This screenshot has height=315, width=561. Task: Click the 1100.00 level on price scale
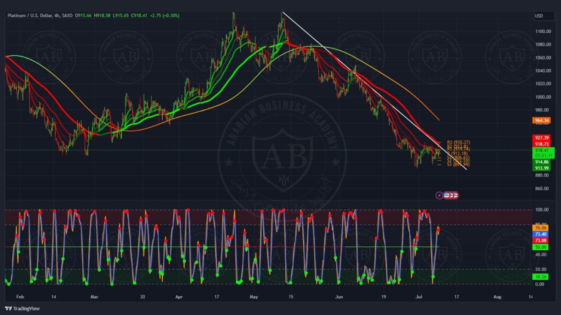pyautogui.click(x=543, y=31)
